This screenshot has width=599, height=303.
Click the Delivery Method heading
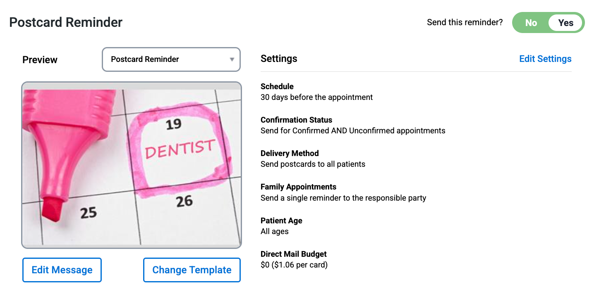click(290, 154)
